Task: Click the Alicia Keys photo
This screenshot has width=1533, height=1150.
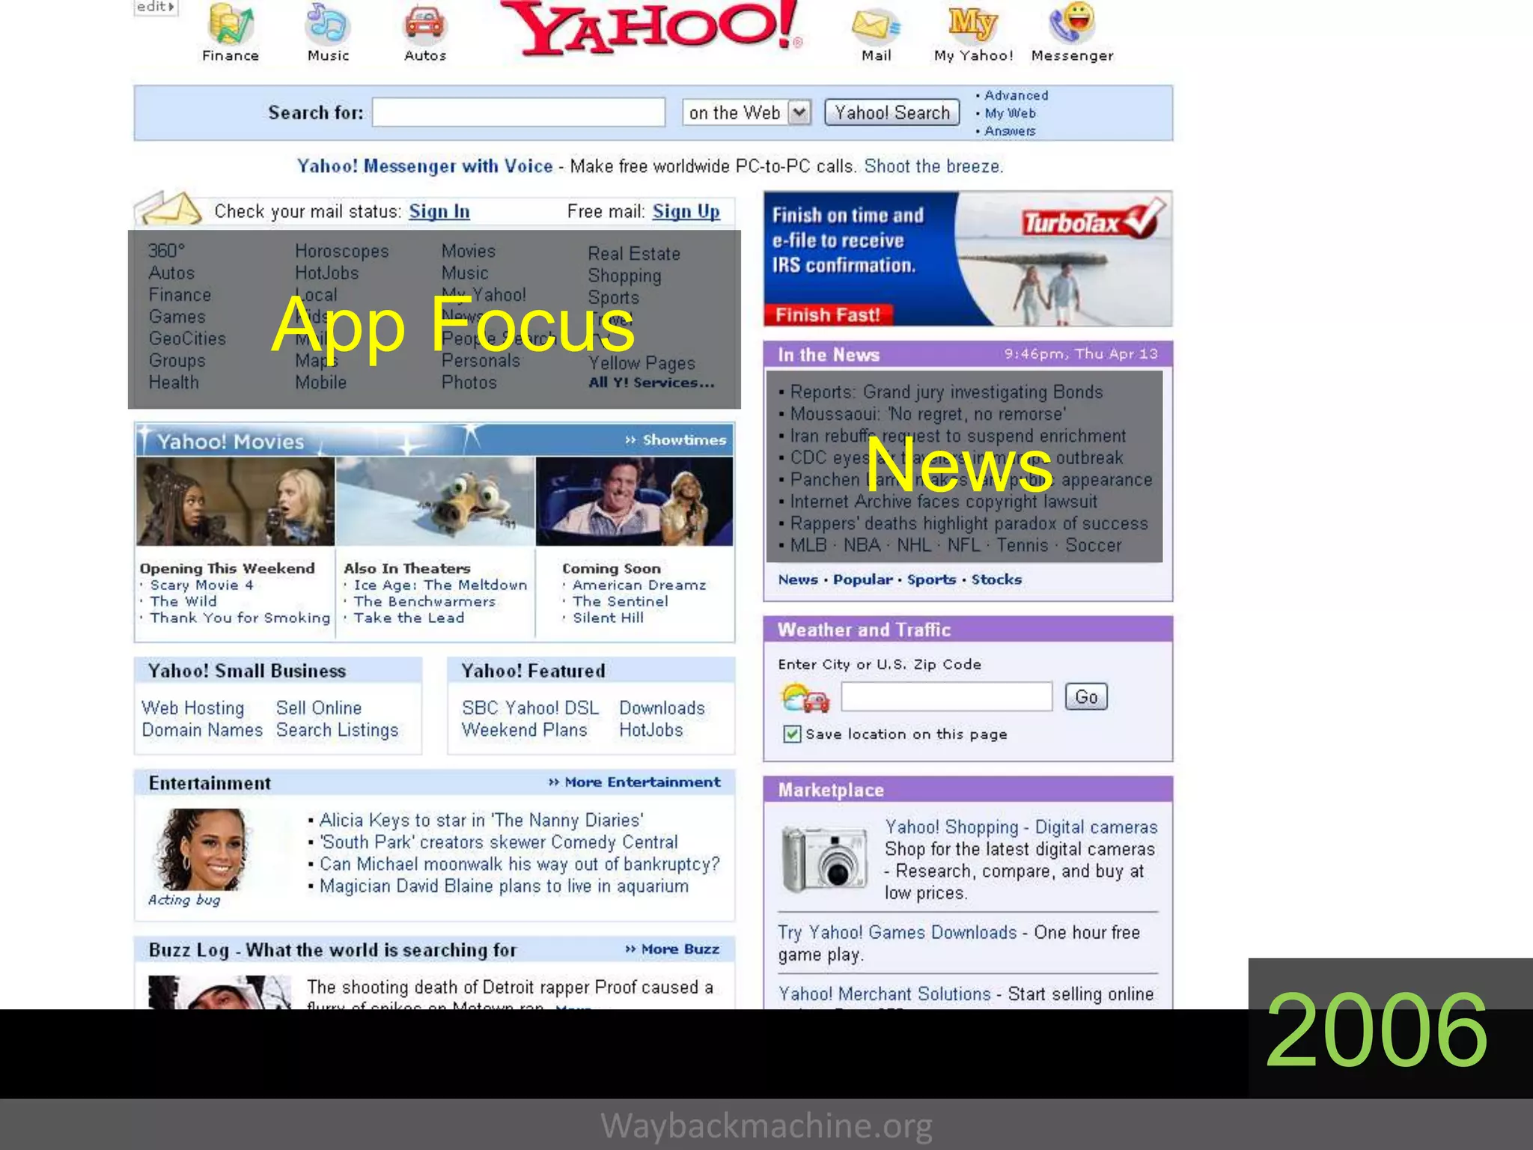Action: (x=201, y=849)
